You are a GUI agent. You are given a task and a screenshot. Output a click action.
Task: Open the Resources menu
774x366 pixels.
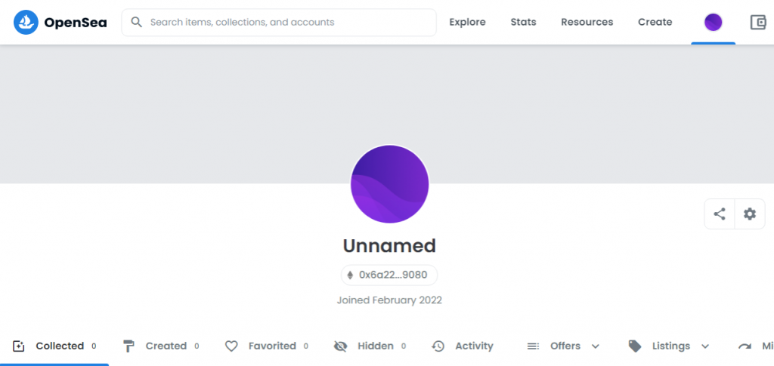(587, 23)
